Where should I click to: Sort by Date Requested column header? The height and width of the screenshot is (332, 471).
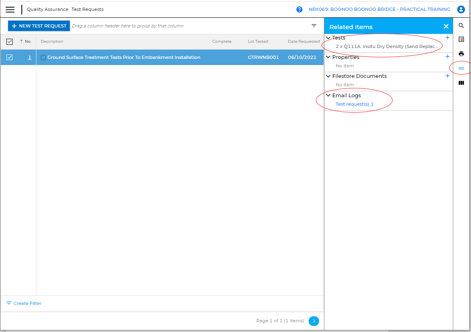[x=303, y=42]
